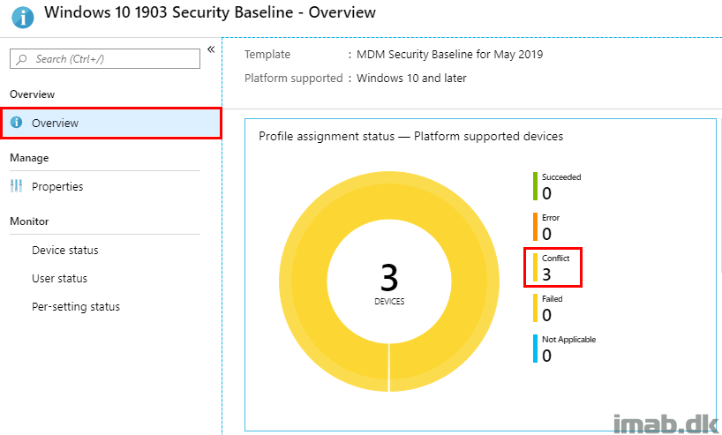The image size is (722, 435).
Task: Click the blue Not Applicable legend swatch
Action: click(x=535, y=349)
